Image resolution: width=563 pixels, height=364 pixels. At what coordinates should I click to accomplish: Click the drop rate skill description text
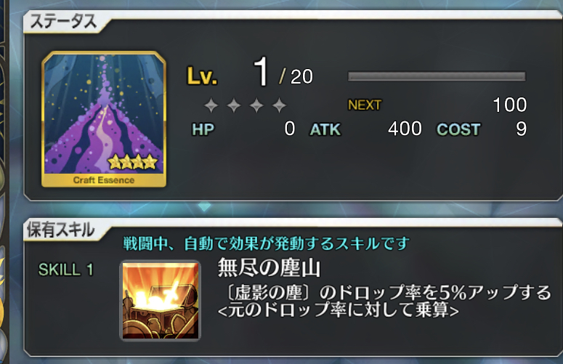(x=384, y=302)
